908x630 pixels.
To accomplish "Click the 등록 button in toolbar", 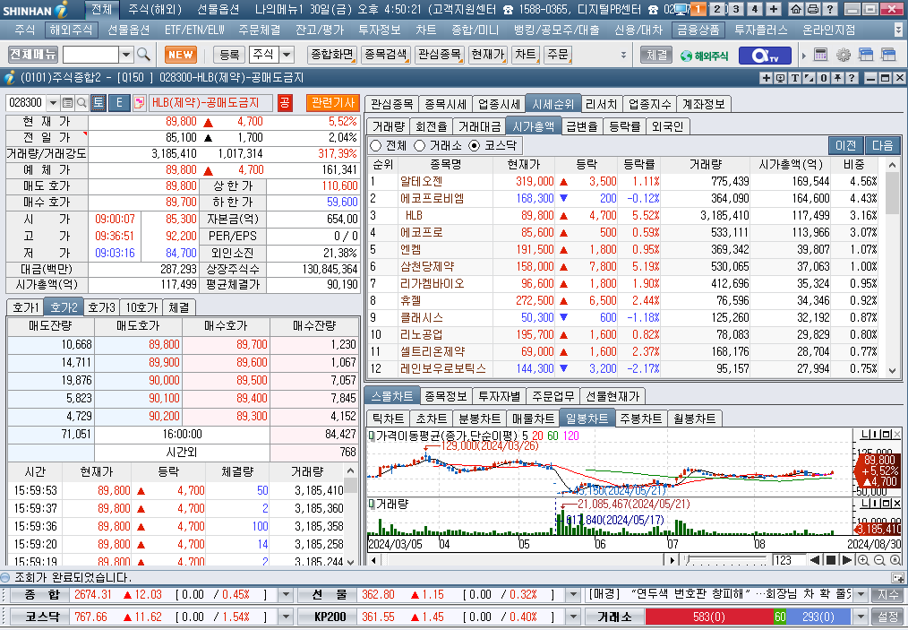I will pos(229,55).
